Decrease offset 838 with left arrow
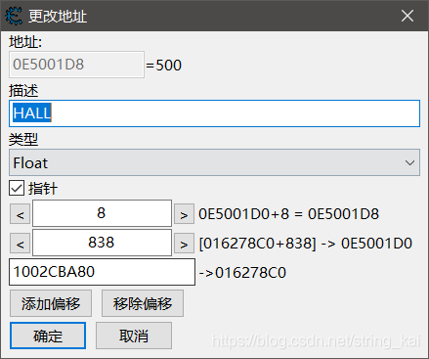 21,244
